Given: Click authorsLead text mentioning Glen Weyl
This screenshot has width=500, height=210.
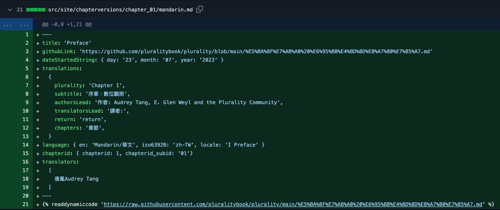Looking at the screenshot, I should pyautogui.click(x=169, y=102).
